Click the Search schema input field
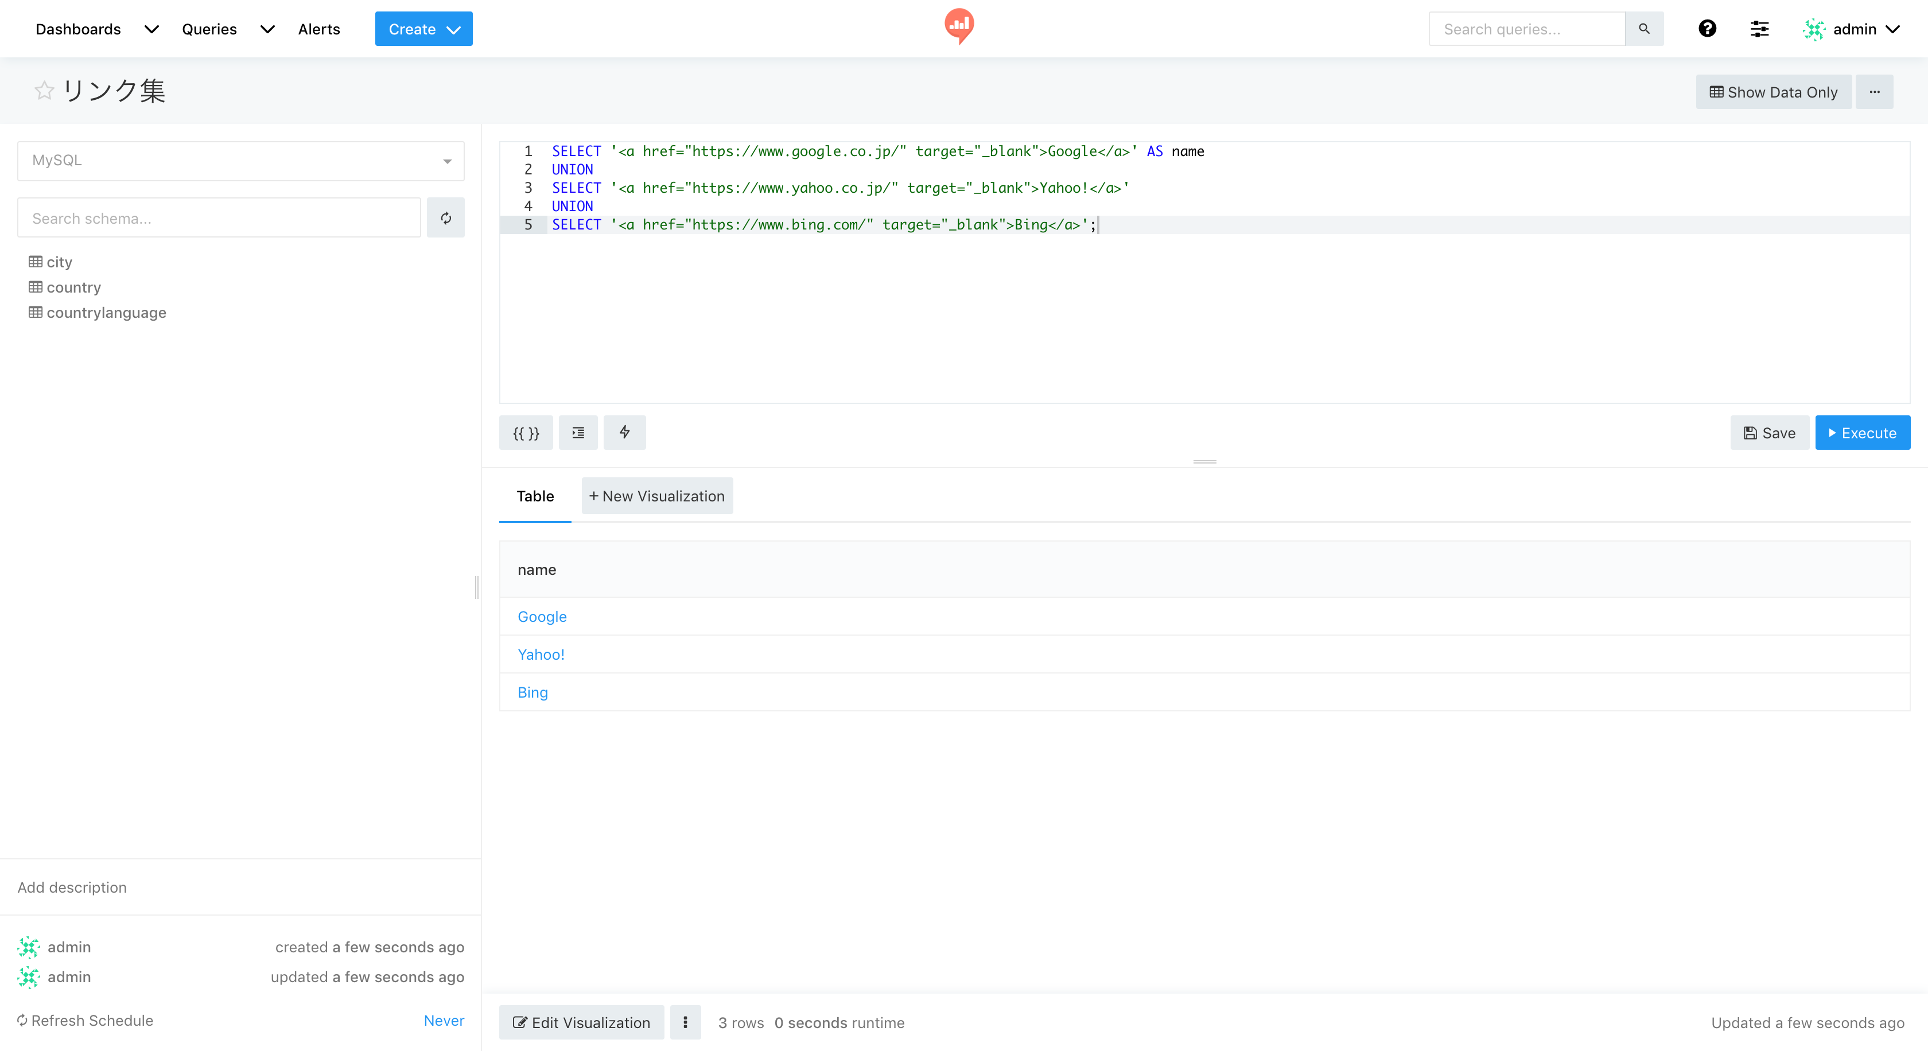The image size is (1928, 1051). point(219,219)
